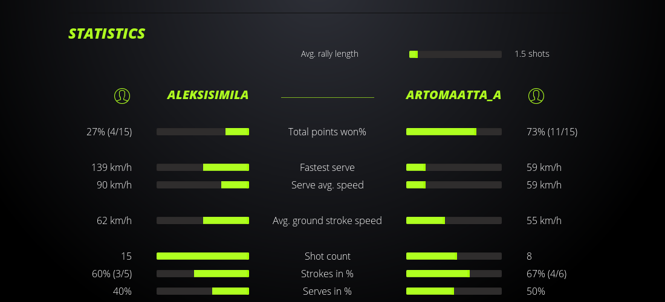
Task: Click the 1.5 shots rally value
Action: (x=532, y=54)
